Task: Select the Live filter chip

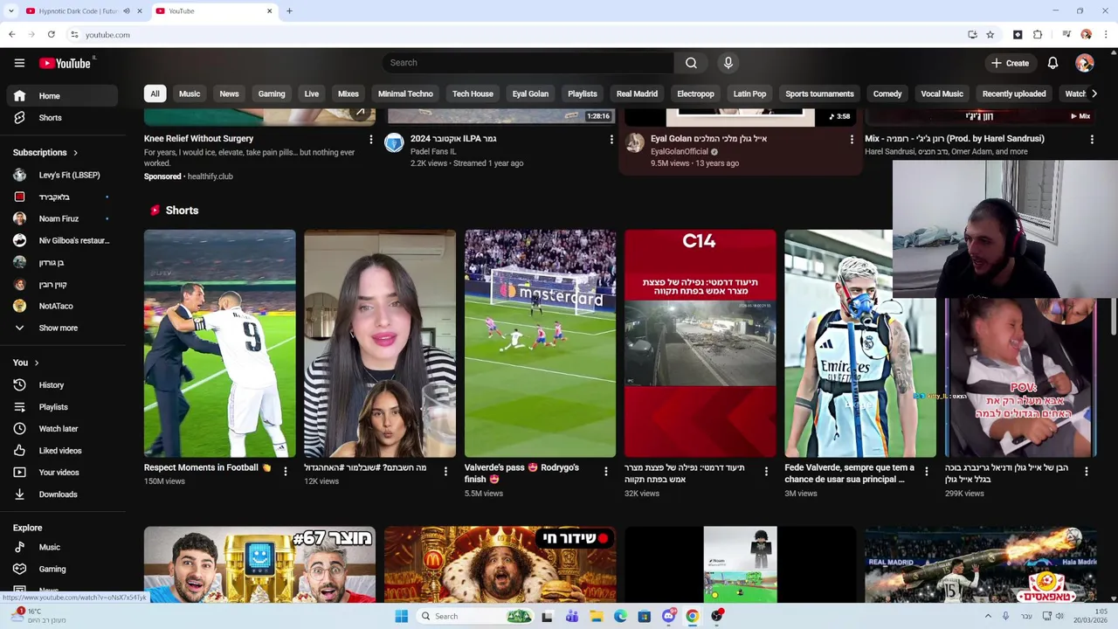Action: (312, 93)
